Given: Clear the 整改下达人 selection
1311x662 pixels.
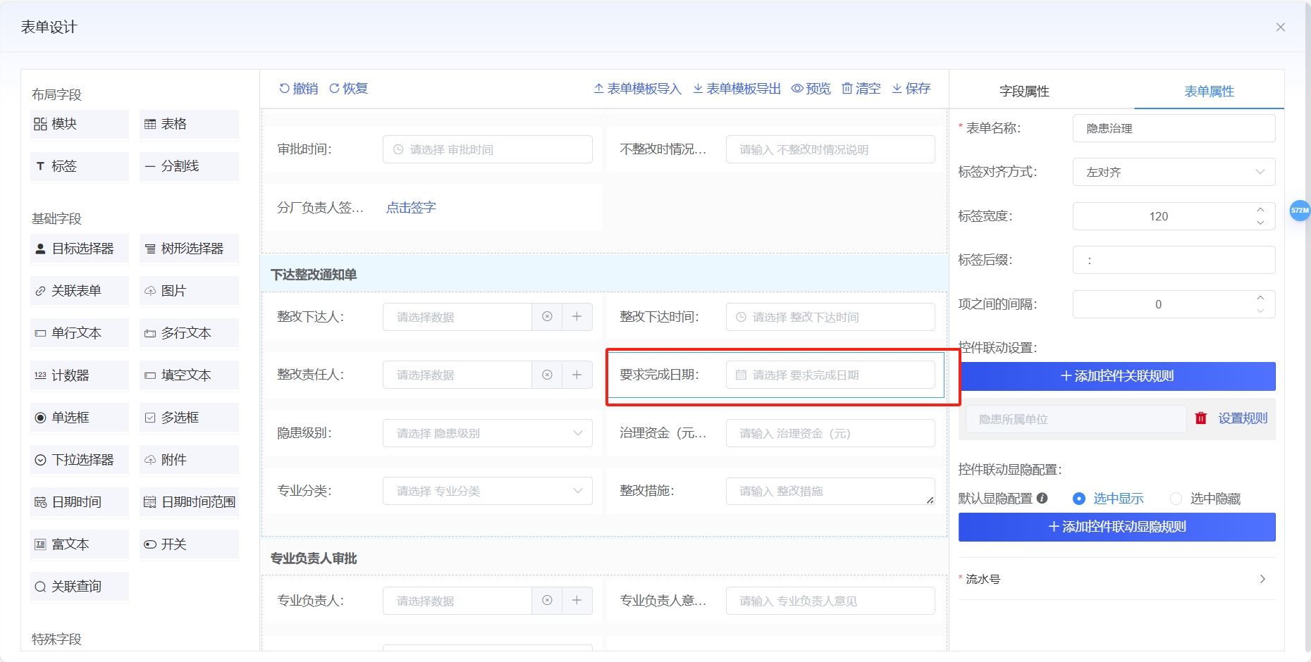Looking at the screenshot, I should point(547,317).
